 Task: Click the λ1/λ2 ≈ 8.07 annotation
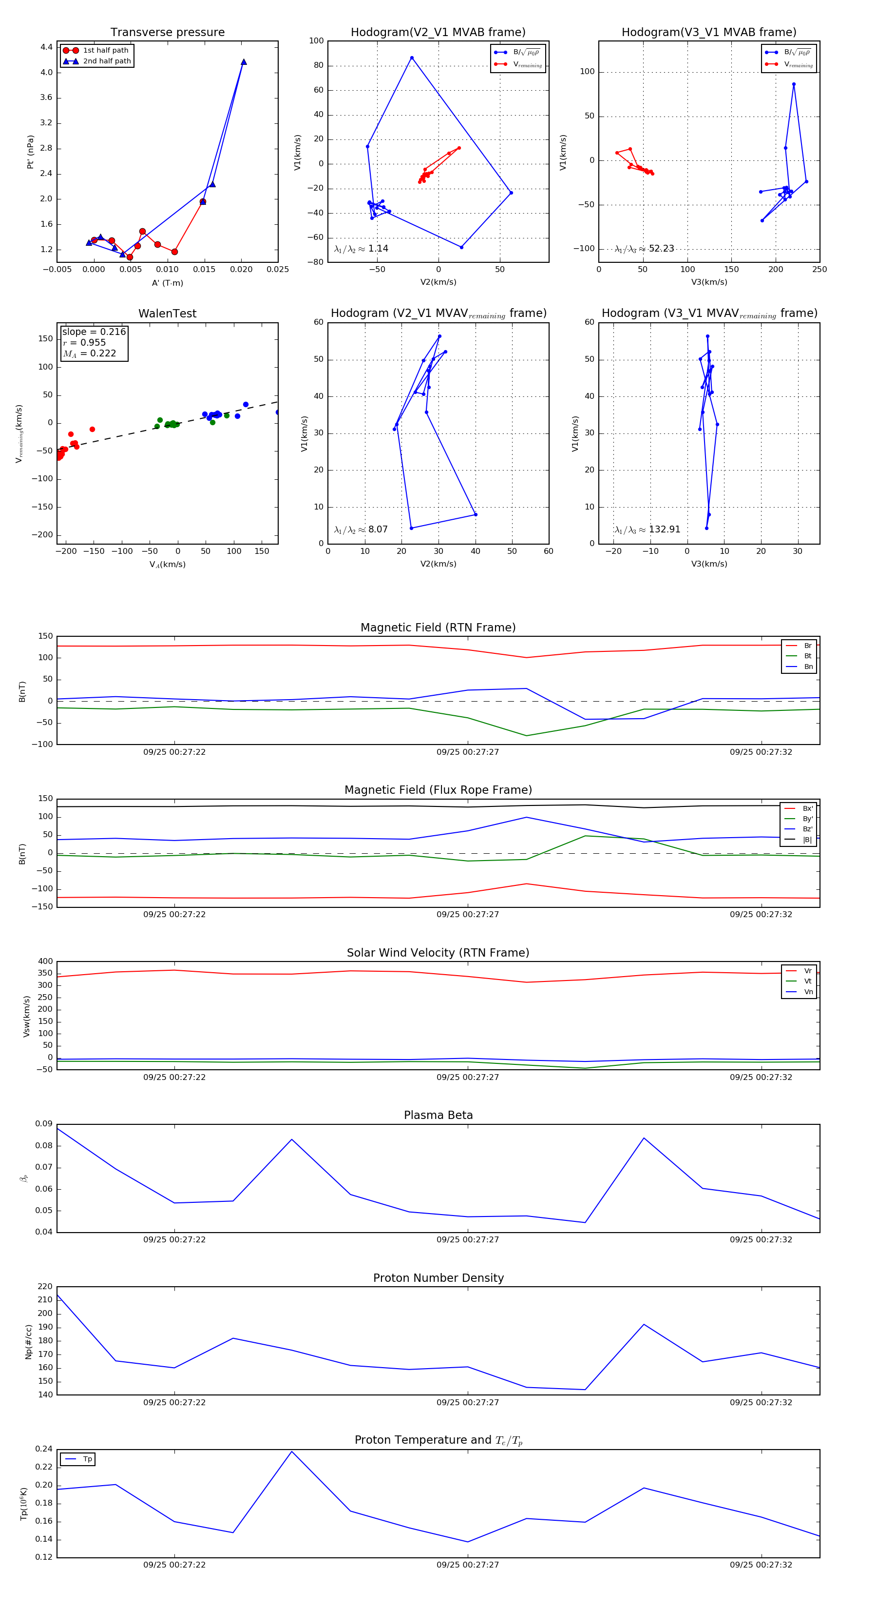(x=361, y=530)
